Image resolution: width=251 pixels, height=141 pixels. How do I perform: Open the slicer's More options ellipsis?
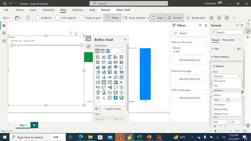coord(82,33)
